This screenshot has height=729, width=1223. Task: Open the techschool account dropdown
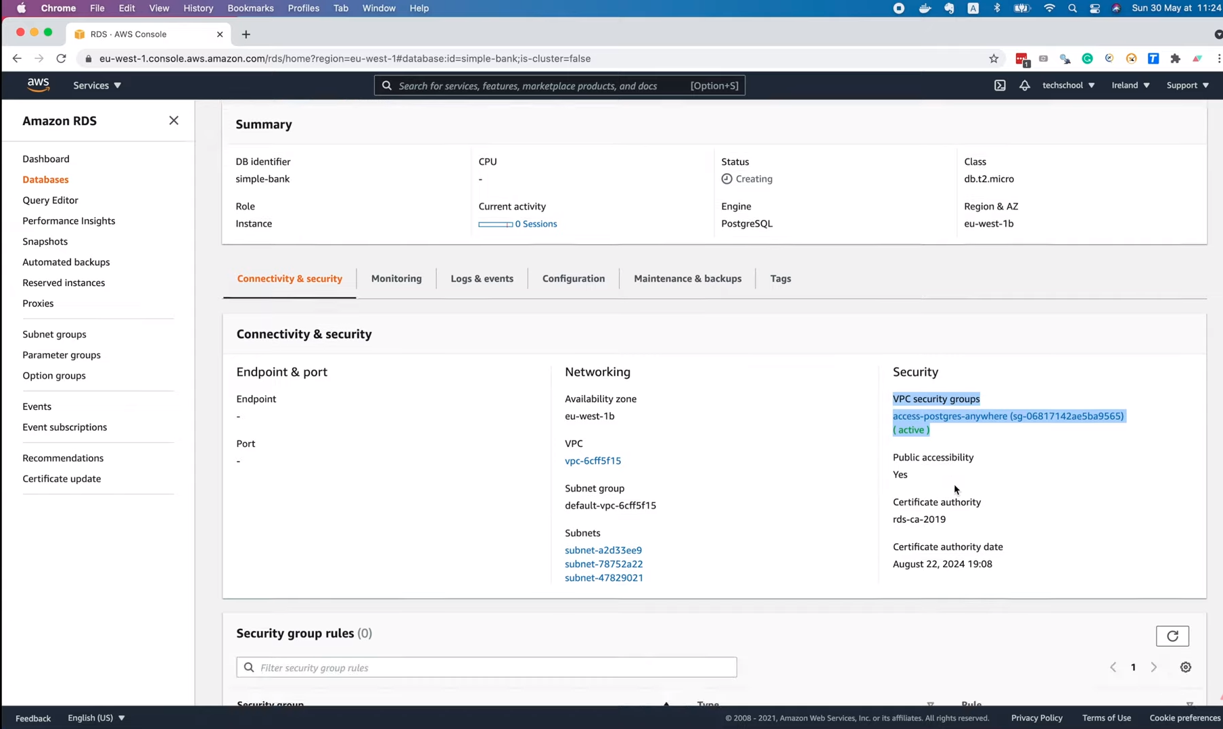(1068, 85)
